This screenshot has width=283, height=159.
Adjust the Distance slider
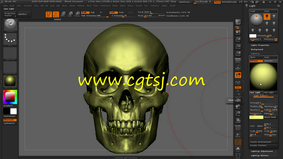pyautogui.click(x=270, y=39)
